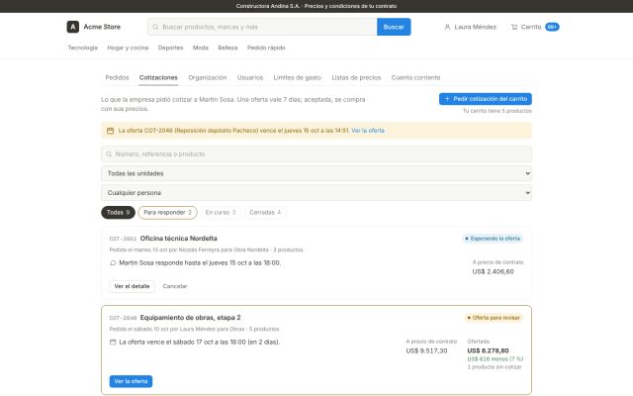Click calendar icon beside offer expiry text
633x396 pixels.
113,342
